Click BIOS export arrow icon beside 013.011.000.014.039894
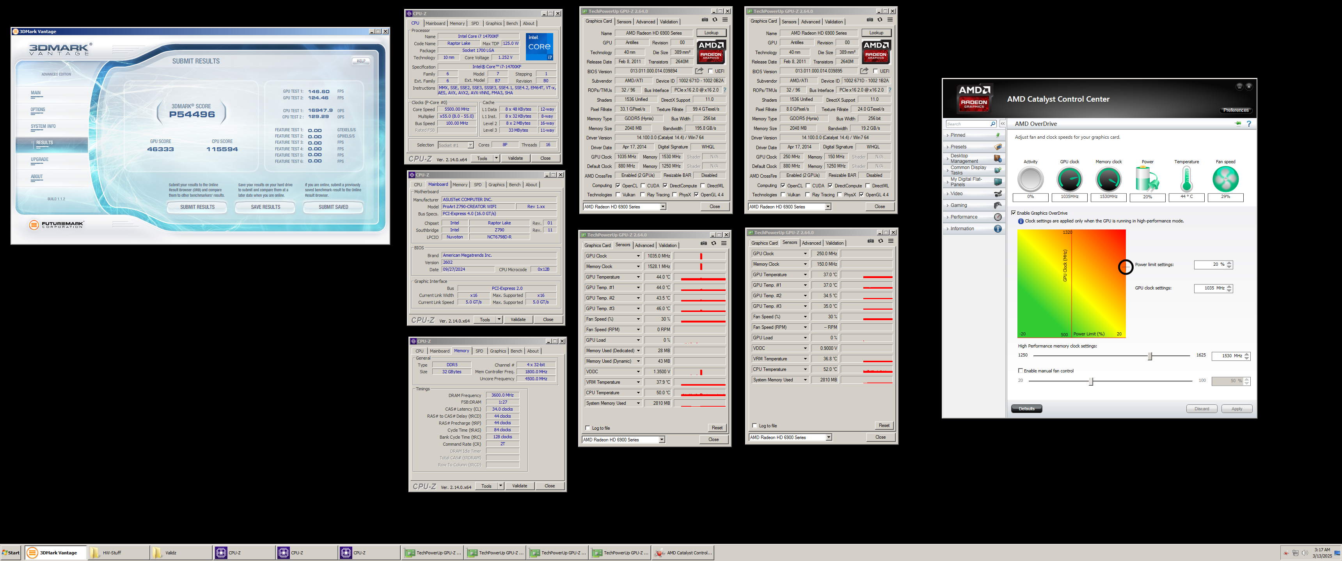The width and height of the screenshot is (1342, 561). (699, 71)
